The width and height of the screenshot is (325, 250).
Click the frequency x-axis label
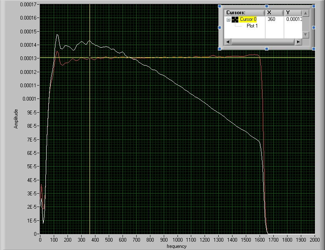(x=176, y=246)
